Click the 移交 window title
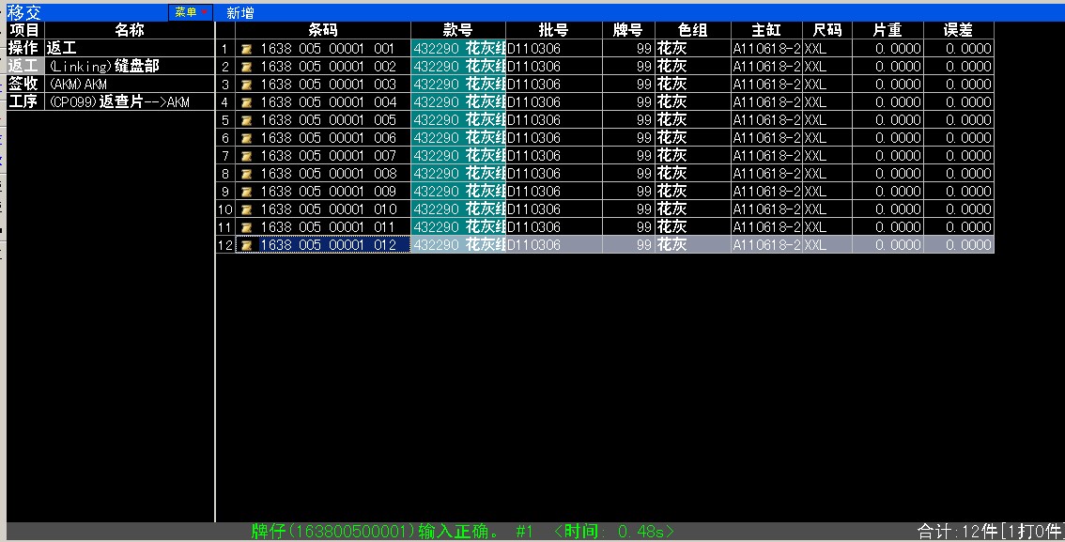 click(x=24, y=12)
